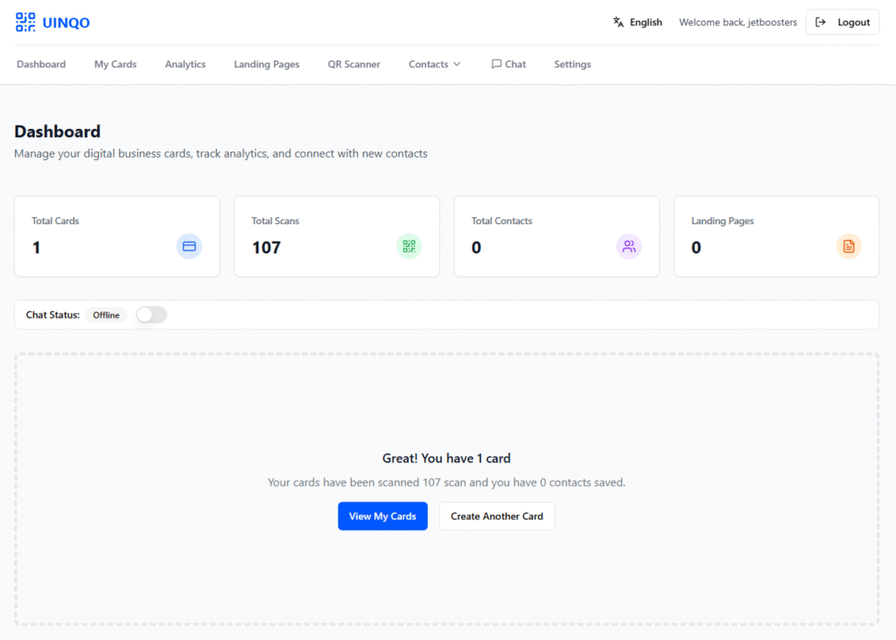Viewport: 896px width, 640px height.
Task: Click the green QR code icon in Total Scans
Action: tap(409, 247)
